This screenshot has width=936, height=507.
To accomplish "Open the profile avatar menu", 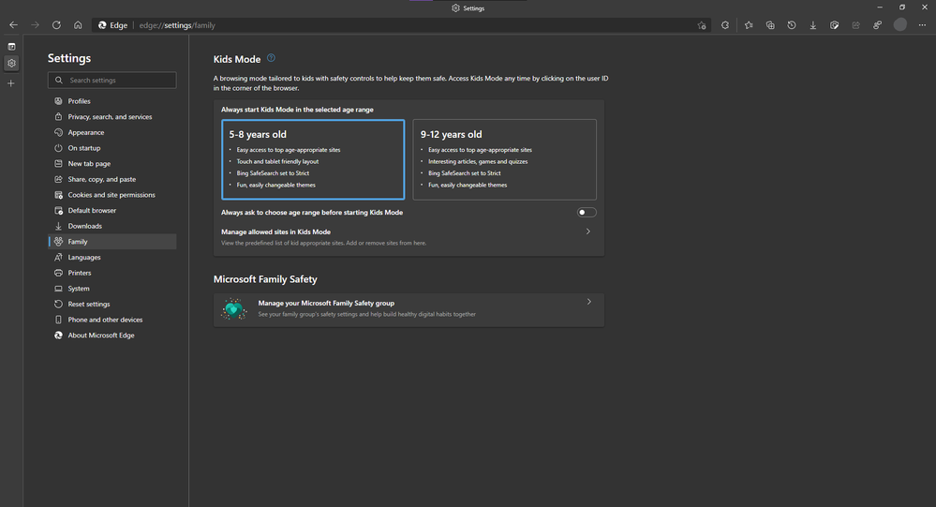I will 900,24.
